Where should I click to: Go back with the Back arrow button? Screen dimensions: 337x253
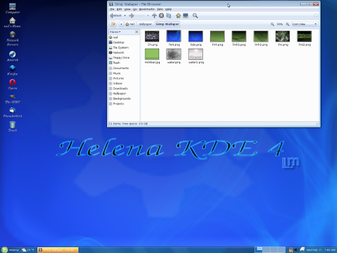tap(116, 16)
